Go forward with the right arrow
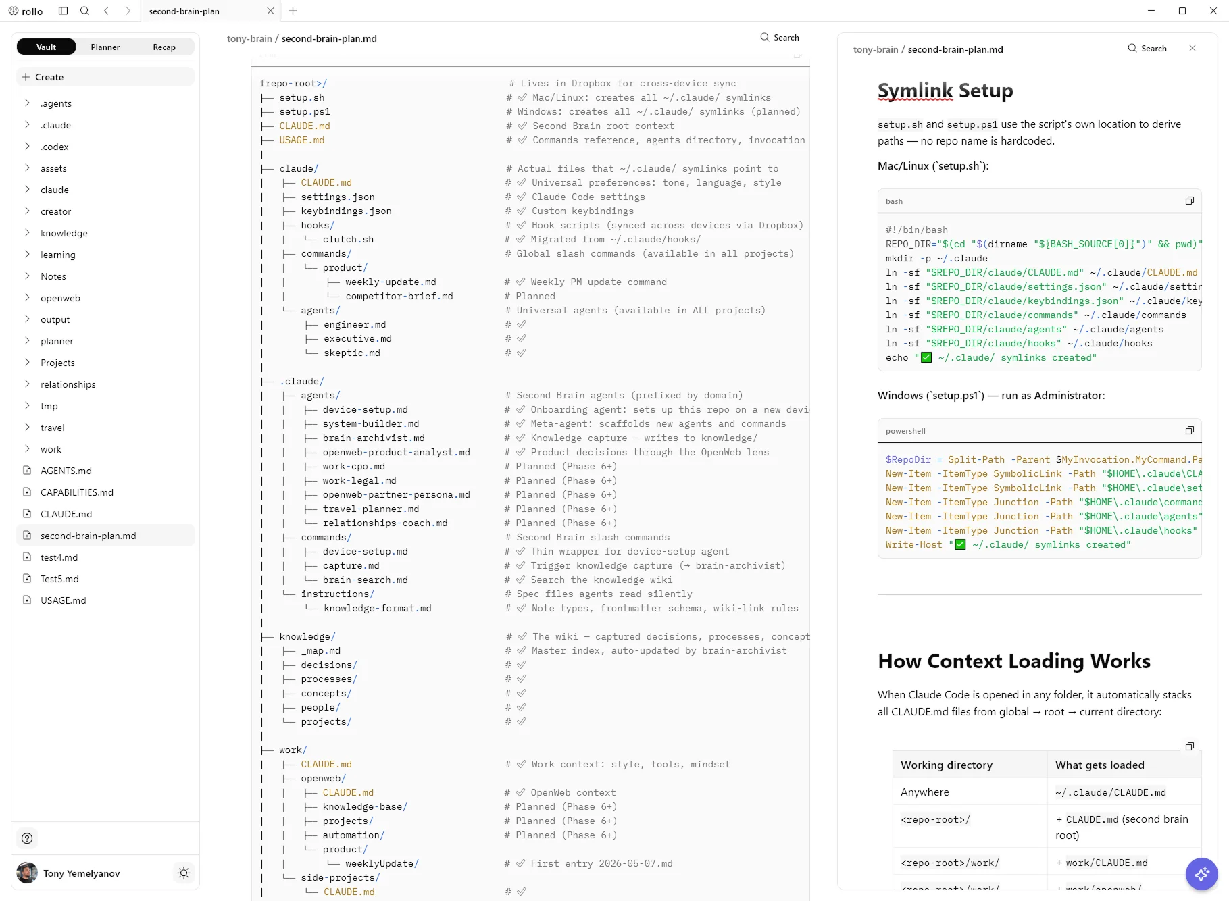The width and height of the screenshot is (1229, 901). tap(128, 11)
